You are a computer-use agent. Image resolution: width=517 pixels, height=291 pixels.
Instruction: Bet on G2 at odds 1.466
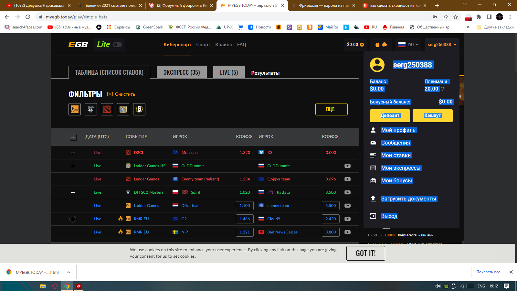click(245, 219)
